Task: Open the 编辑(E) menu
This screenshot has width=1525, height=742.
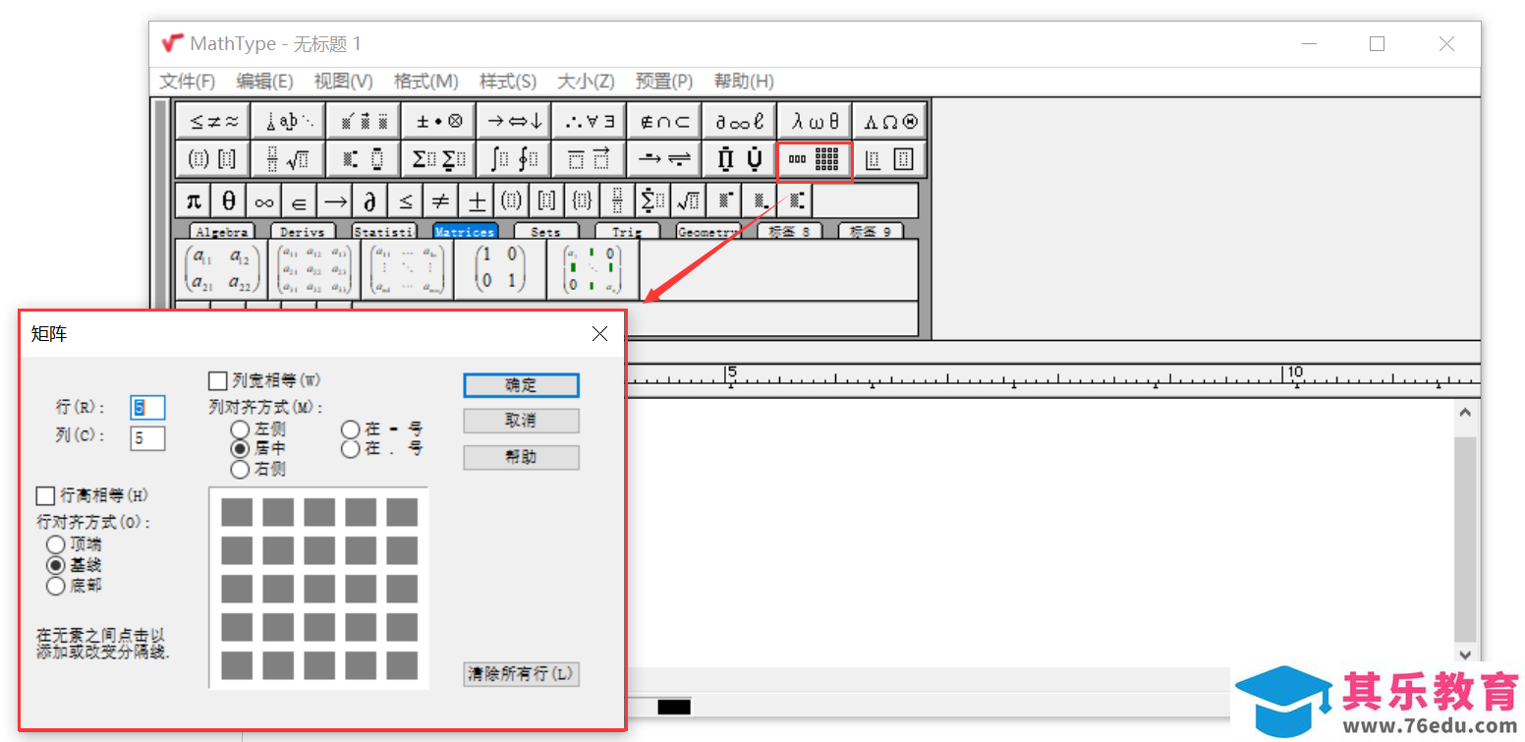Action: pos(264,81)
